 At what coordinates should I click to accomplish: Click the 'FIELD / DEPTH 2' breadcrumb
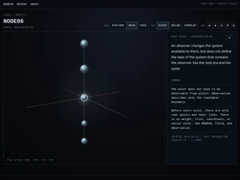tap(15, 15)
